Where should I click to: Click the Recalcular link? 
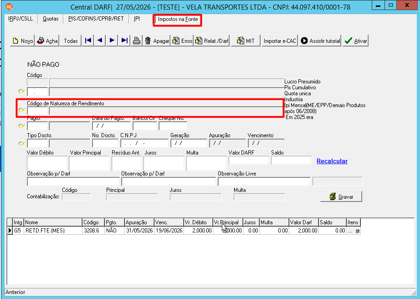pyautogui.click(x=332, y=161)
